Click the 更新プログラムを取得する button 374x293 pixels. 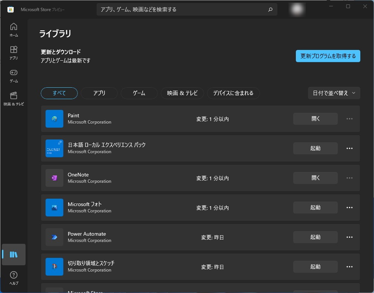pyautogui.click(x=328, y=56)
